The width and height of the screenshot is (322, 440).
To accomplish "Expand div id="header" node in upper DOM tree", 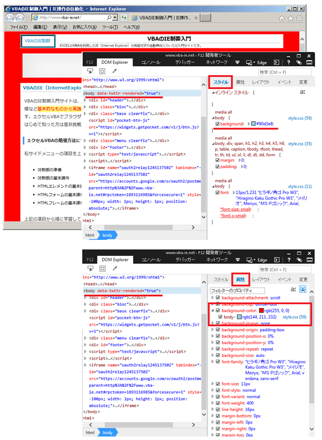I will (85, 100).
